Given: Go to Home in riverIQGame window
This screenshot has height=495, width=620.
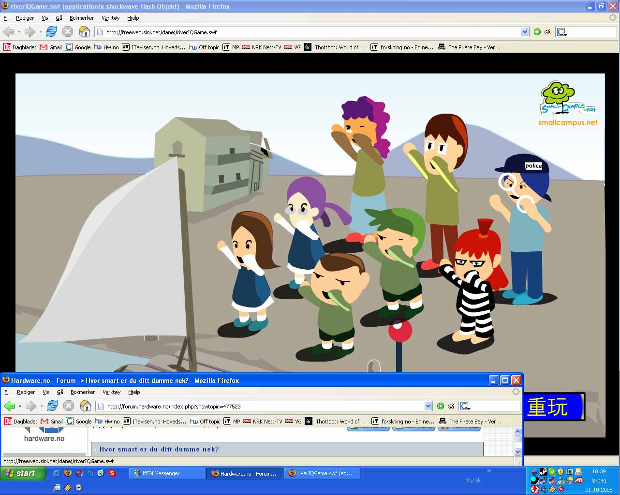Looking at the screenshot, I should pos(84,32).
